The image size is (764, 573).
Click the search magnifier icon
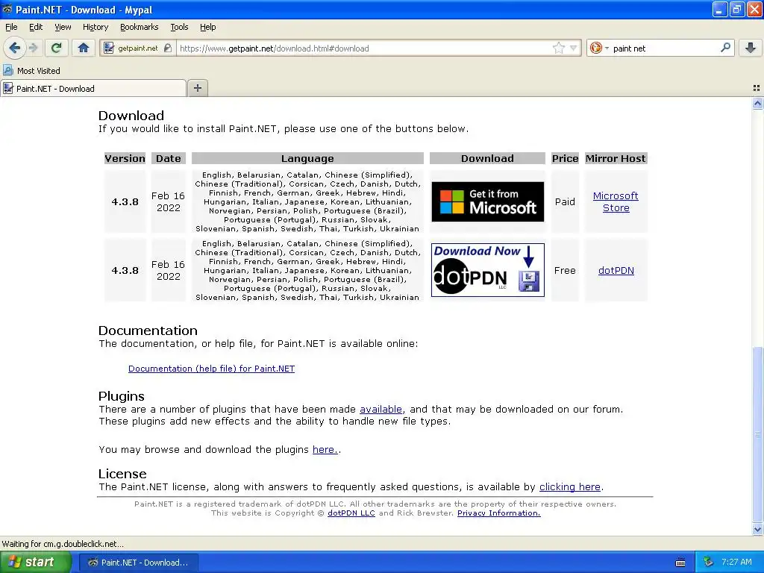[725, 48]
